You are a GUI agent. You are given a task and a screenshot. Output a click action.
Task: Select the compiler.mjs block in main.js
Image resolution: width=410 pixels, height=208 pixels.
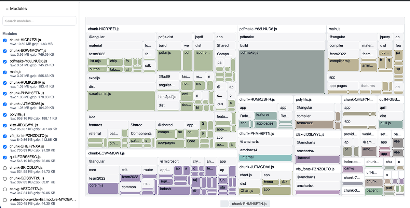[343, 64]
